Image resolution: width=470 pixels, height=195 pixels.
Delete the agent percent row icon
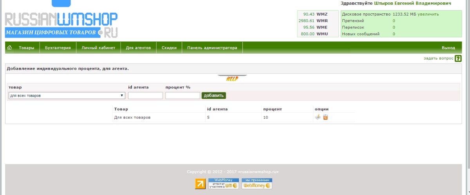(325, 117)
